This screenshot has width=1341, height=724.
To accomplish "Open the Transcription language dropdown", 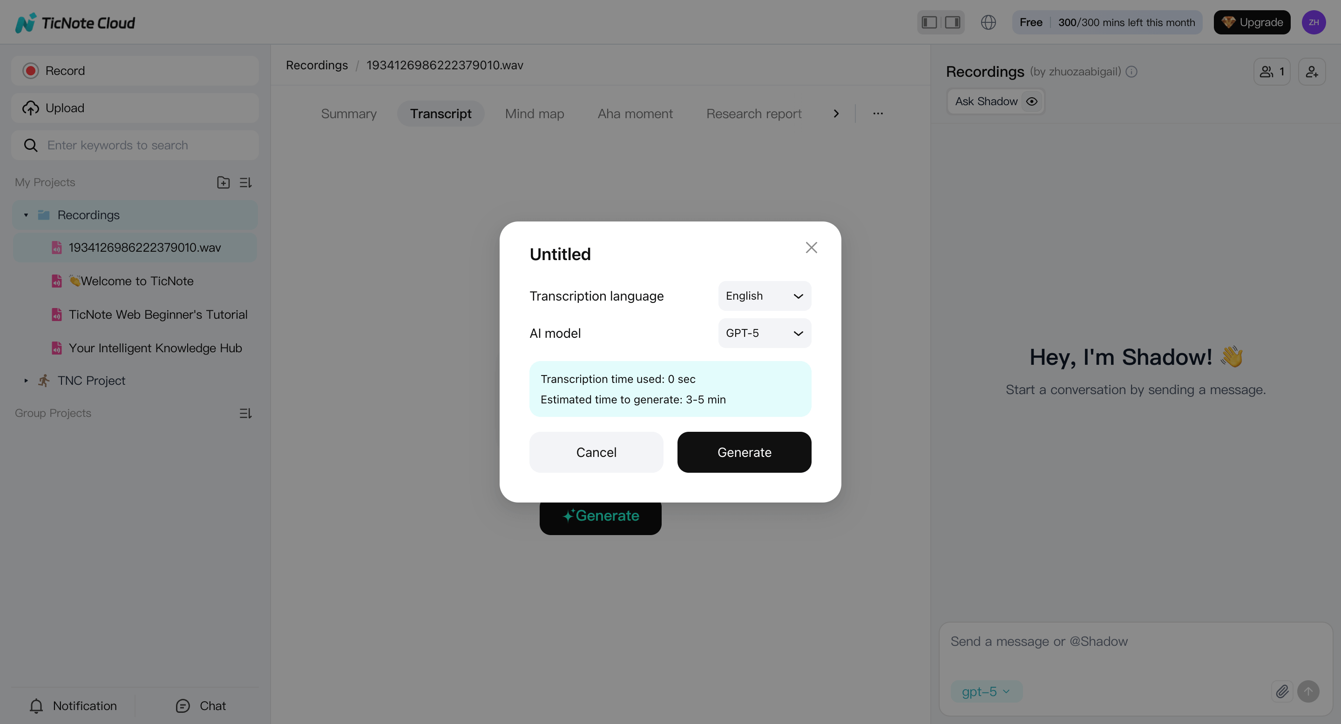I will click(764, 295).
